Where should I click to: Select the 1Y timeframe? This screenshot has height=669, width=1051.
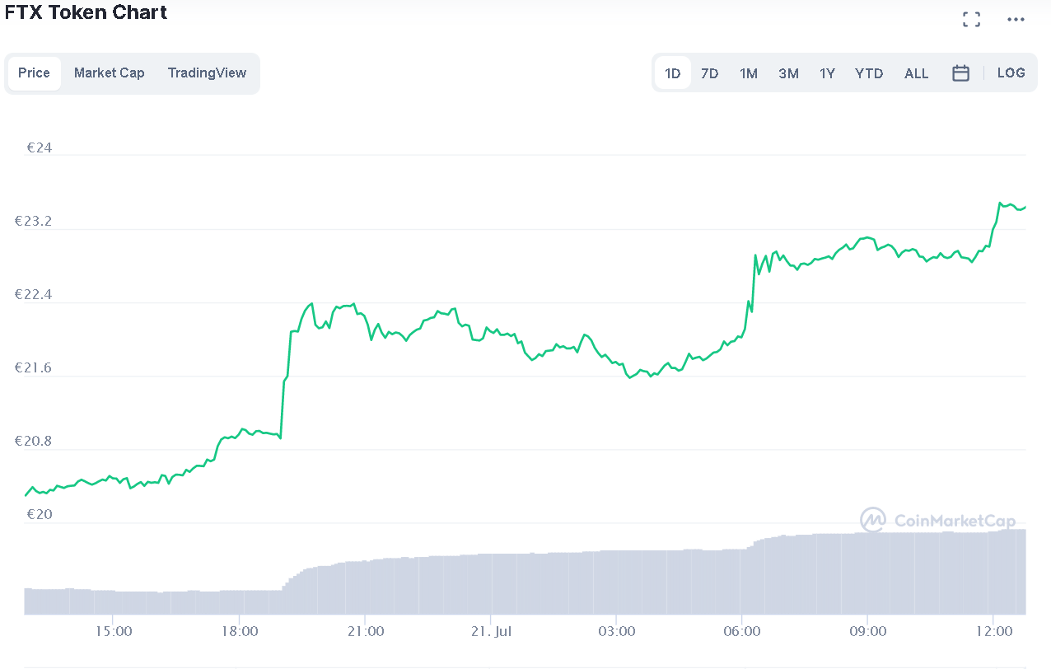click(x=827, y=73)
